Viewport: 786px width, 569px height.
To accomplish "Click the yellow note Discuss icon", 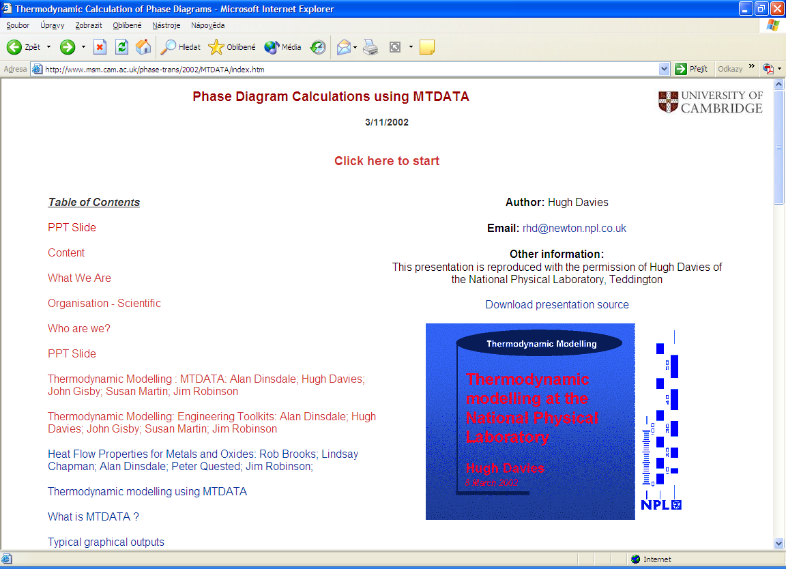I will 426,47.
